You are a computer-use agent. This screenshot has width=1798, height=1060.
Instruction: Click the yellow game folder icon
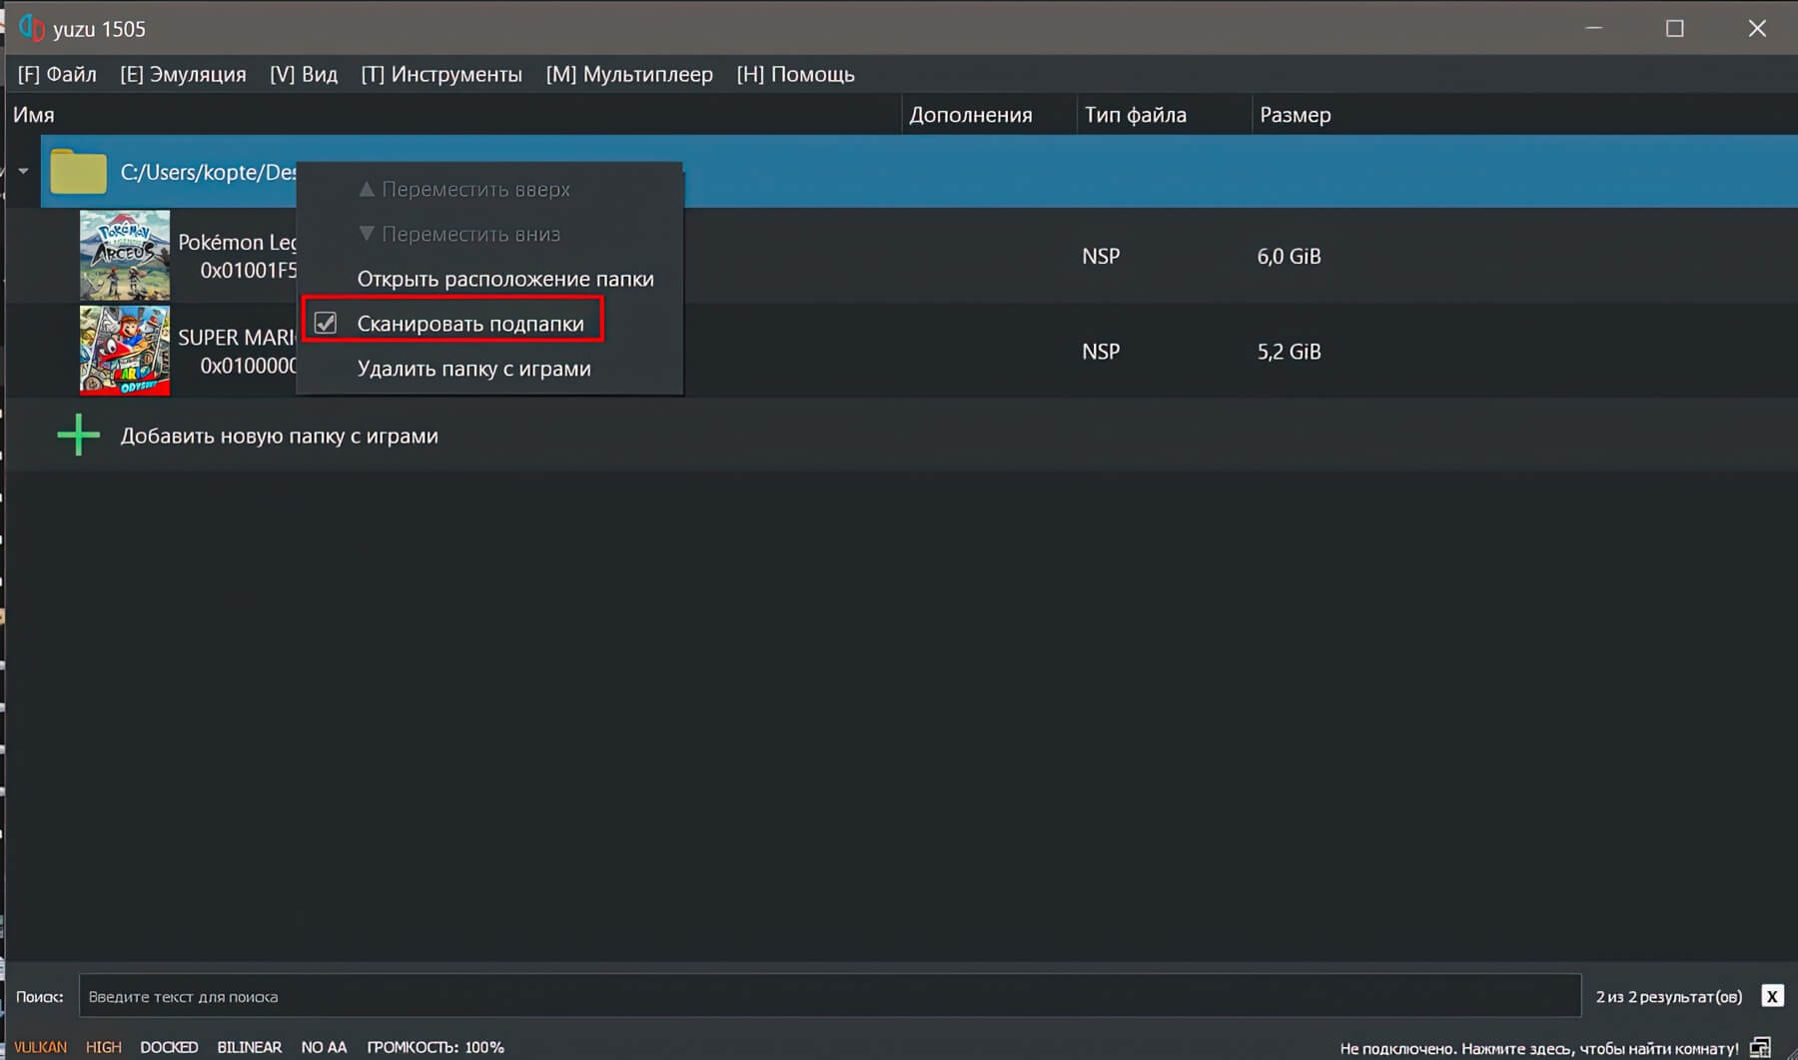[78, 172]
